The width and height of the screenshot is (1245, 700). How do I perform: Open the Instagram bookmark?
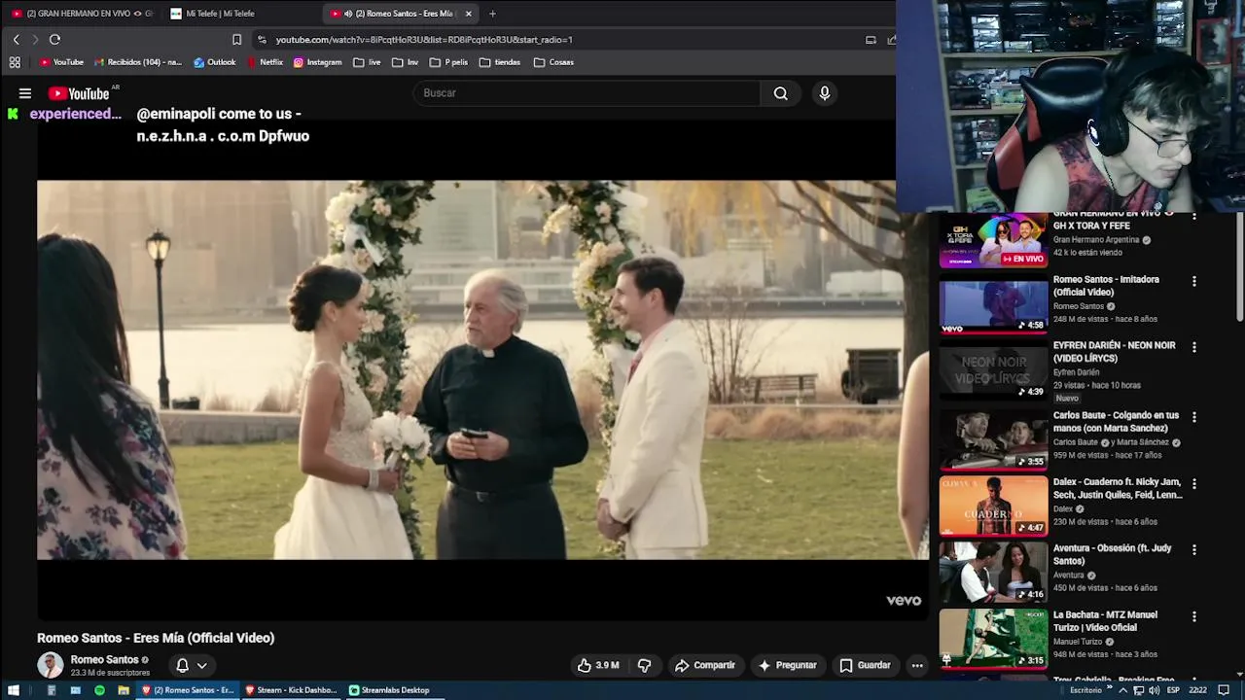[317, 62]
